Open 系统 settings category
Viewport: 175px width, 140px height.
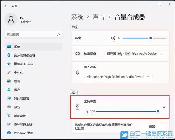(33, 47)
